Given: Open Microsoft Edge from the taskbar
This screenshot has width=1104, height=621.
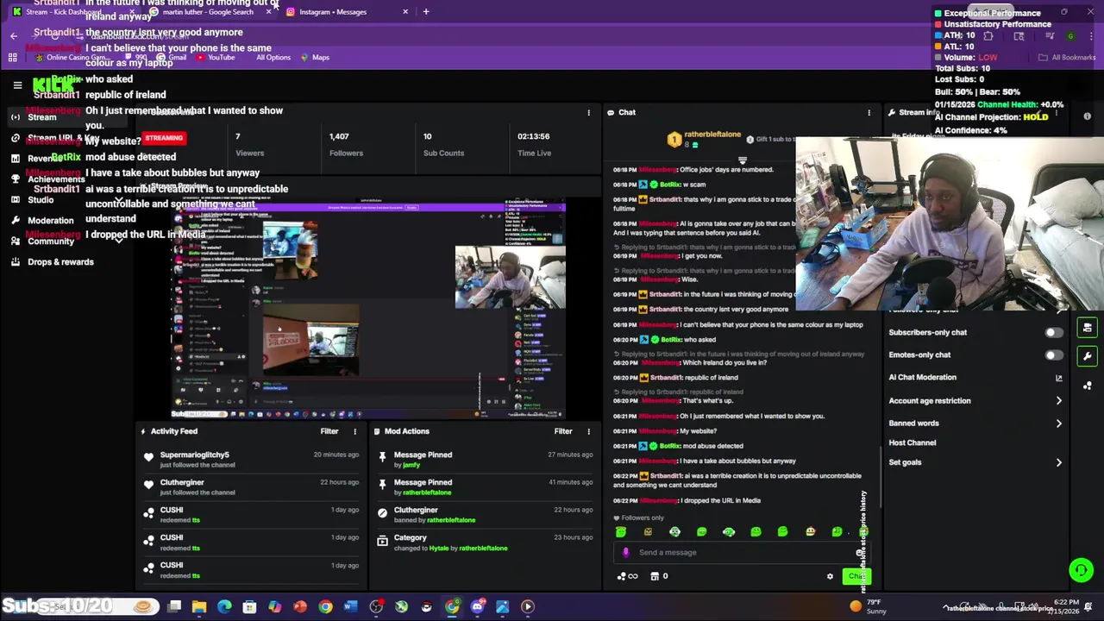Looking at the screenshot, I should pos(224,606).
